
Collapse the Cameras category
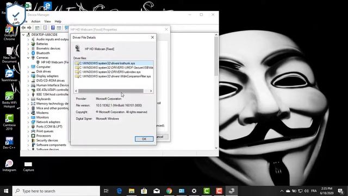pos(28,58)
